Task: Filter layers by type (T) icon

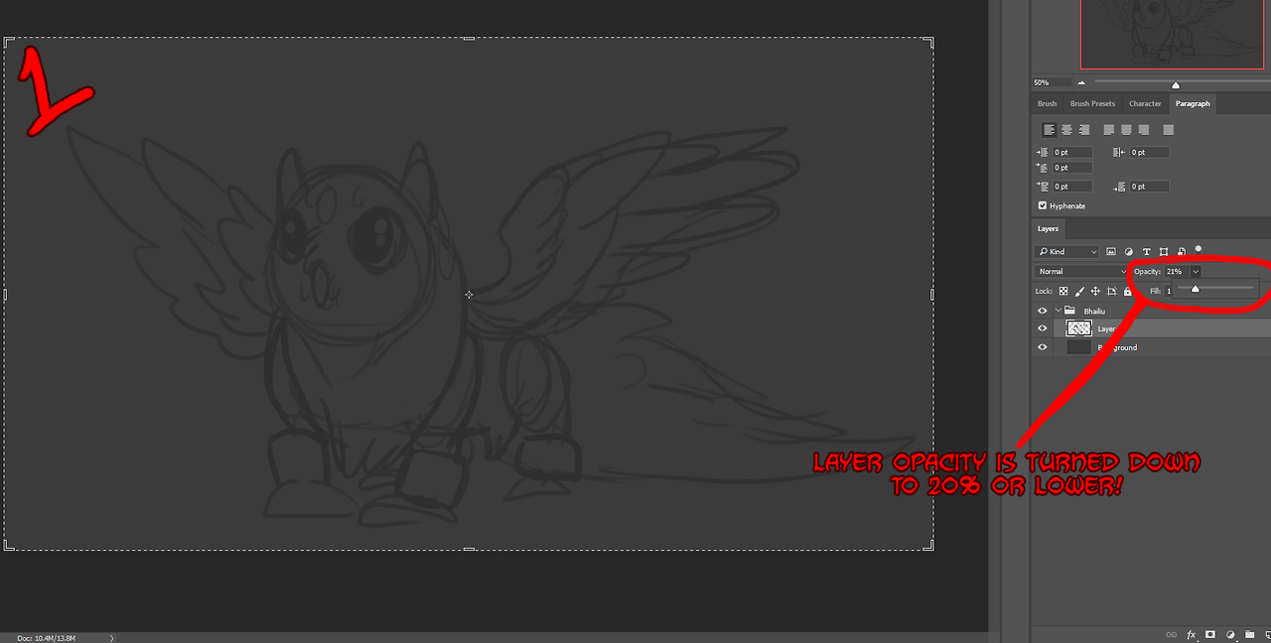Action: 1147,252
